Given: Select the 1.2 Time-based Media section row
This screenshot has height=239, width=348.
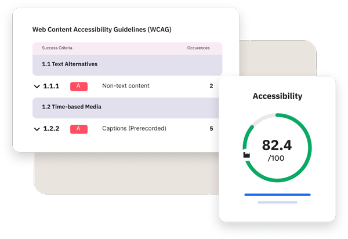Looking at the screenshot, I should pyautogui.click(x=128, y=107).
